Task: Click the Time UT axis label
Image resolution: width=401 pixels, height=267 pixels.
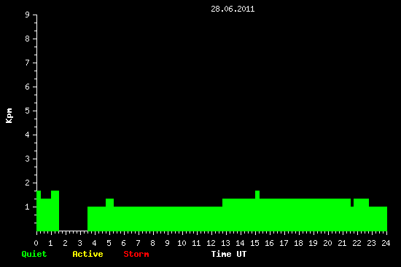Action: click(229, 254)
